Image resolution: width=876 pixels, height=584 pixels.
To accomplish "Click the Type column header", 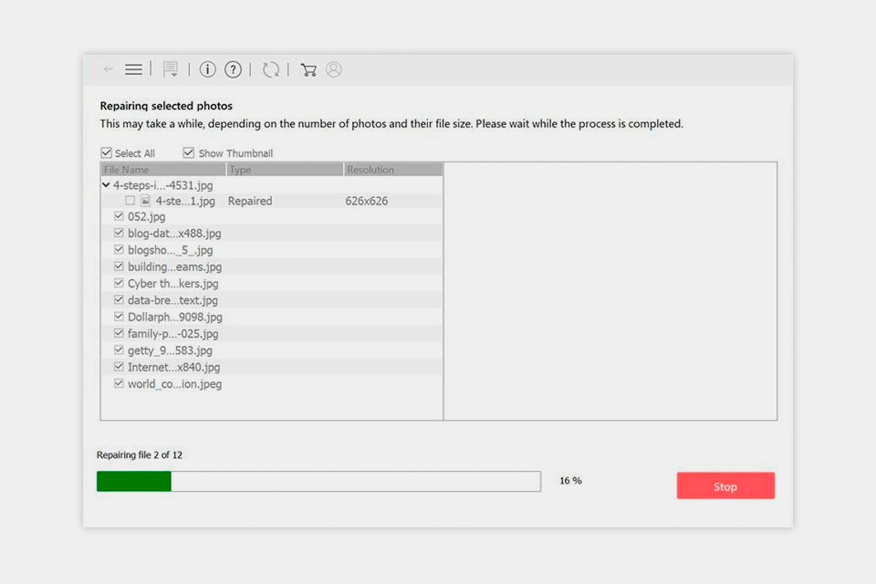I will pyautogui.click(x=240, y=169).
